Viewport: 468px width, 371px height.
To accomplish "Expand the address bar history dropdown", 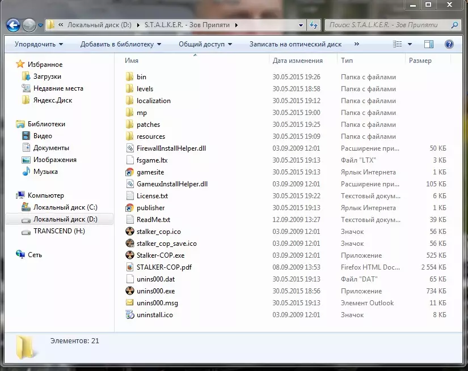I will (x=301, y=25).
